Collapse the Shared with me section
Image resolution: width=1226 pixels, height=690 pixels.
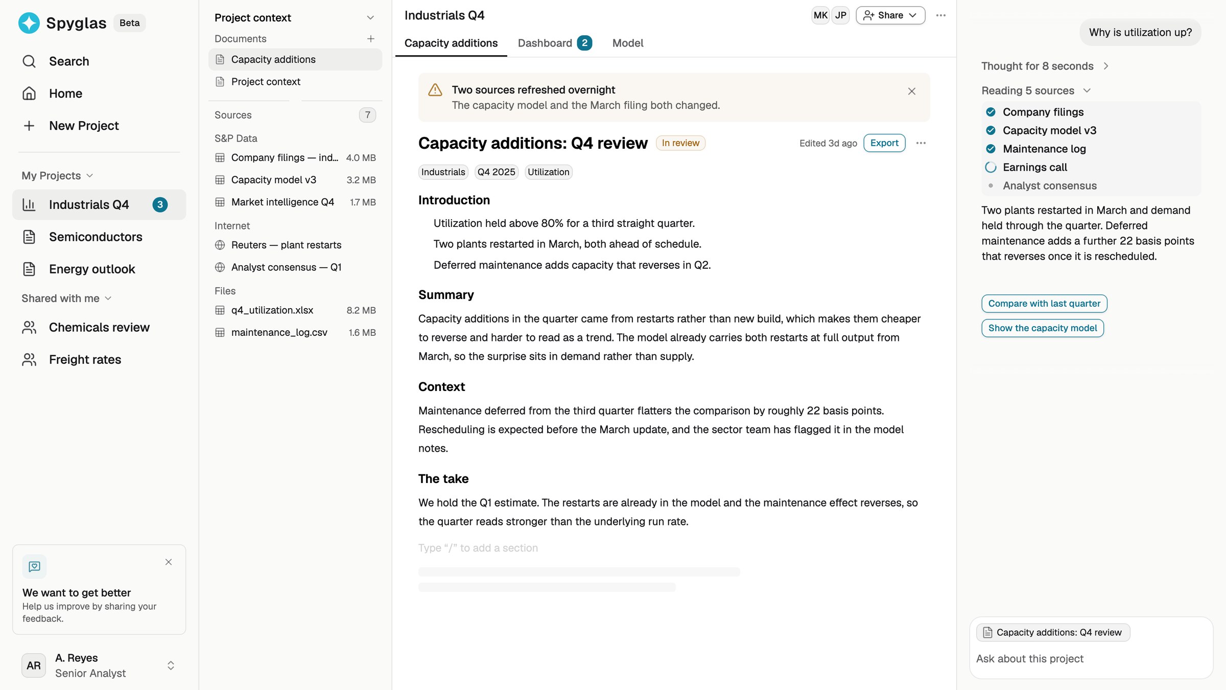tap(66, 298)
